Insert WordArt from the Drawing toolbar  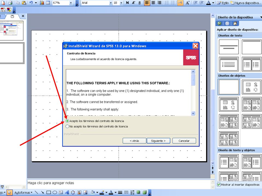point(67,192)
